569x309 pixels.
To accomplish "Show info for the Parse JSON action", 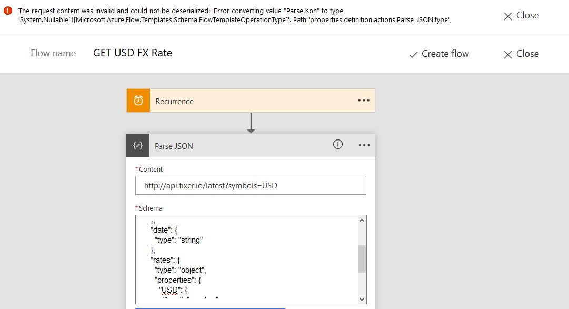I will pyautogui.click(x=338, y=145).
